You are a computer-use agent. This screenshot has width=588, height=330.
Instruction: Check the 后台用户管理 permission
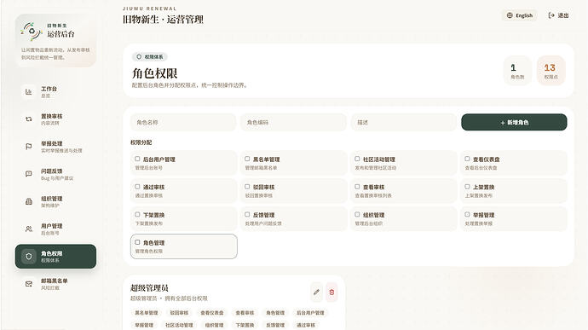point(137,159)
